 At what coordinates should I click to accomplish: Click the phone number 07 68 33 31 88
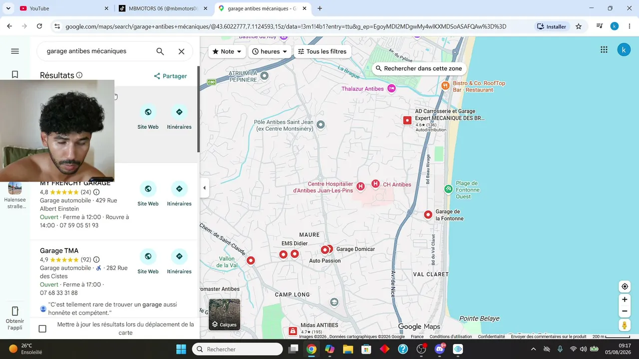pyautogui.click(x=59, y=293)
